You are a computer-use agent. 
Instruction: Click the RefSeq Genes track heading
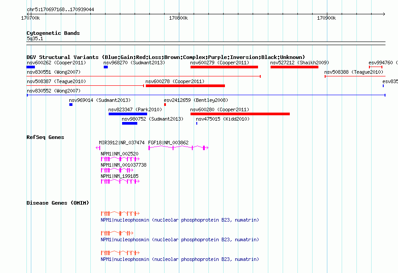pos(45,137)
